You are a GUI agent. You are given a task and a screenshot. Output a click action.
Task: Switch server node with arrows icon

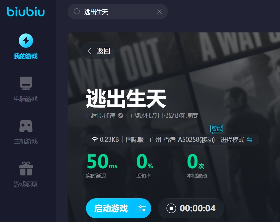tap(250, 139)
